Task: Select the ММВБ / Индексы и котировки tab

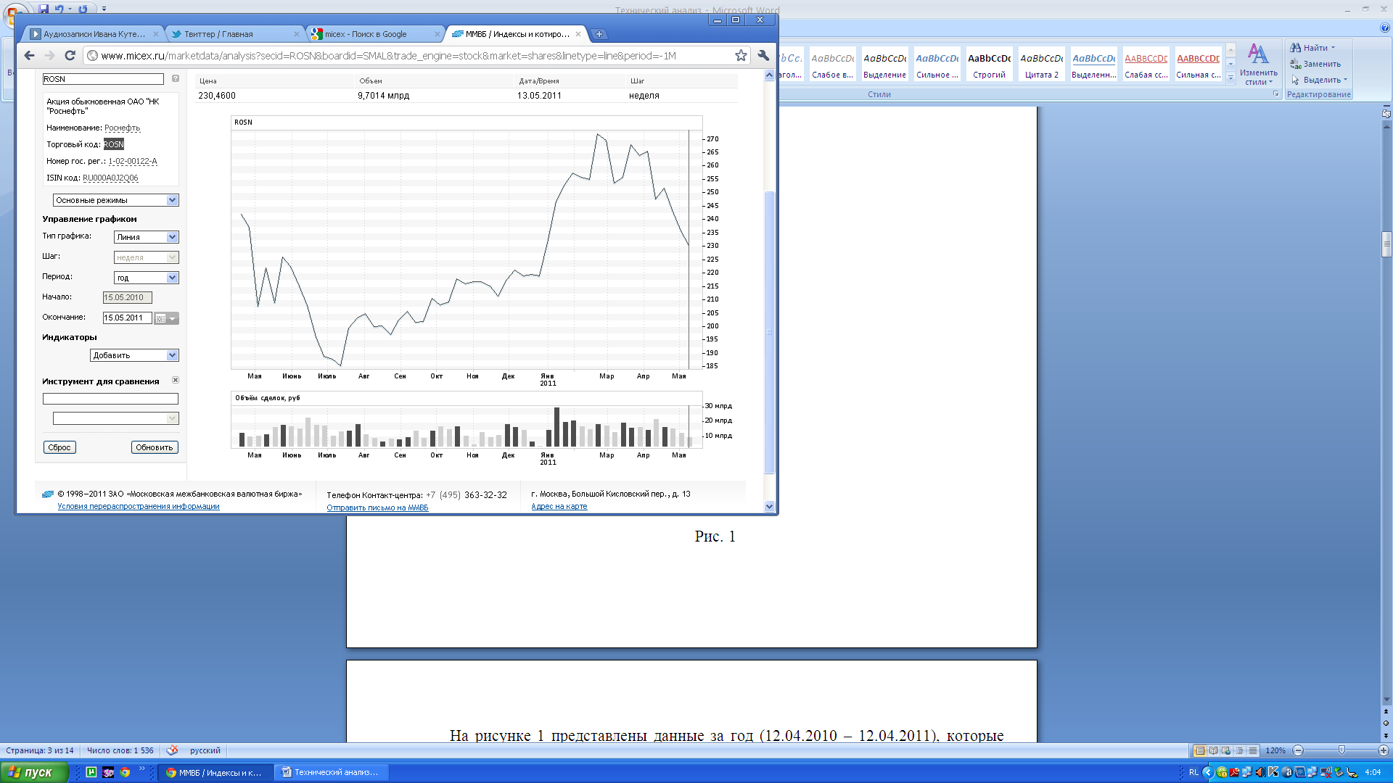Action: pyautogui.click(x=516, y=34)
